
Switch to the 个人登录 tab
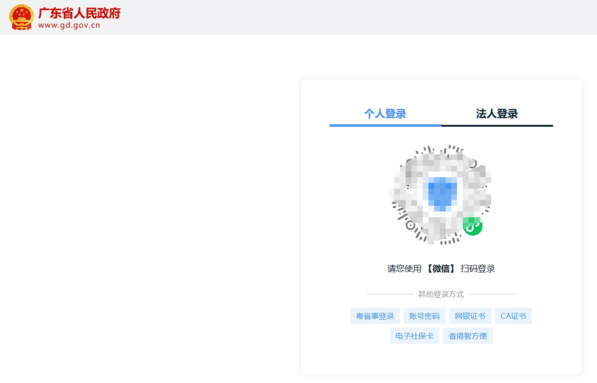click(x=385, y=114)
